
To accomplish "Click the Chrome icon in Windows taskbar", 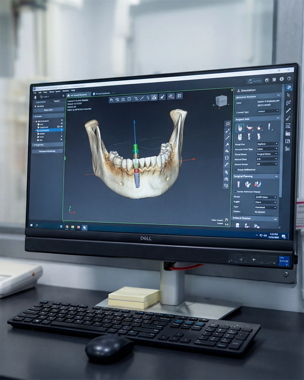I will tap(67, 227).
